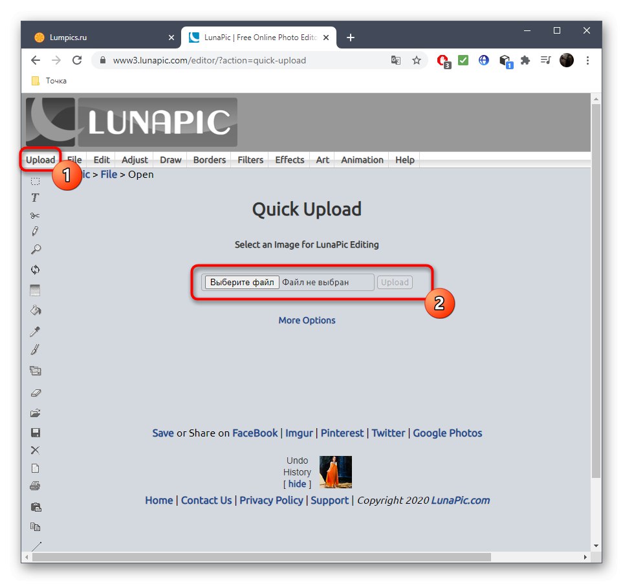
Task: Click the File breadcrumb link
Action: click(109, 175)
